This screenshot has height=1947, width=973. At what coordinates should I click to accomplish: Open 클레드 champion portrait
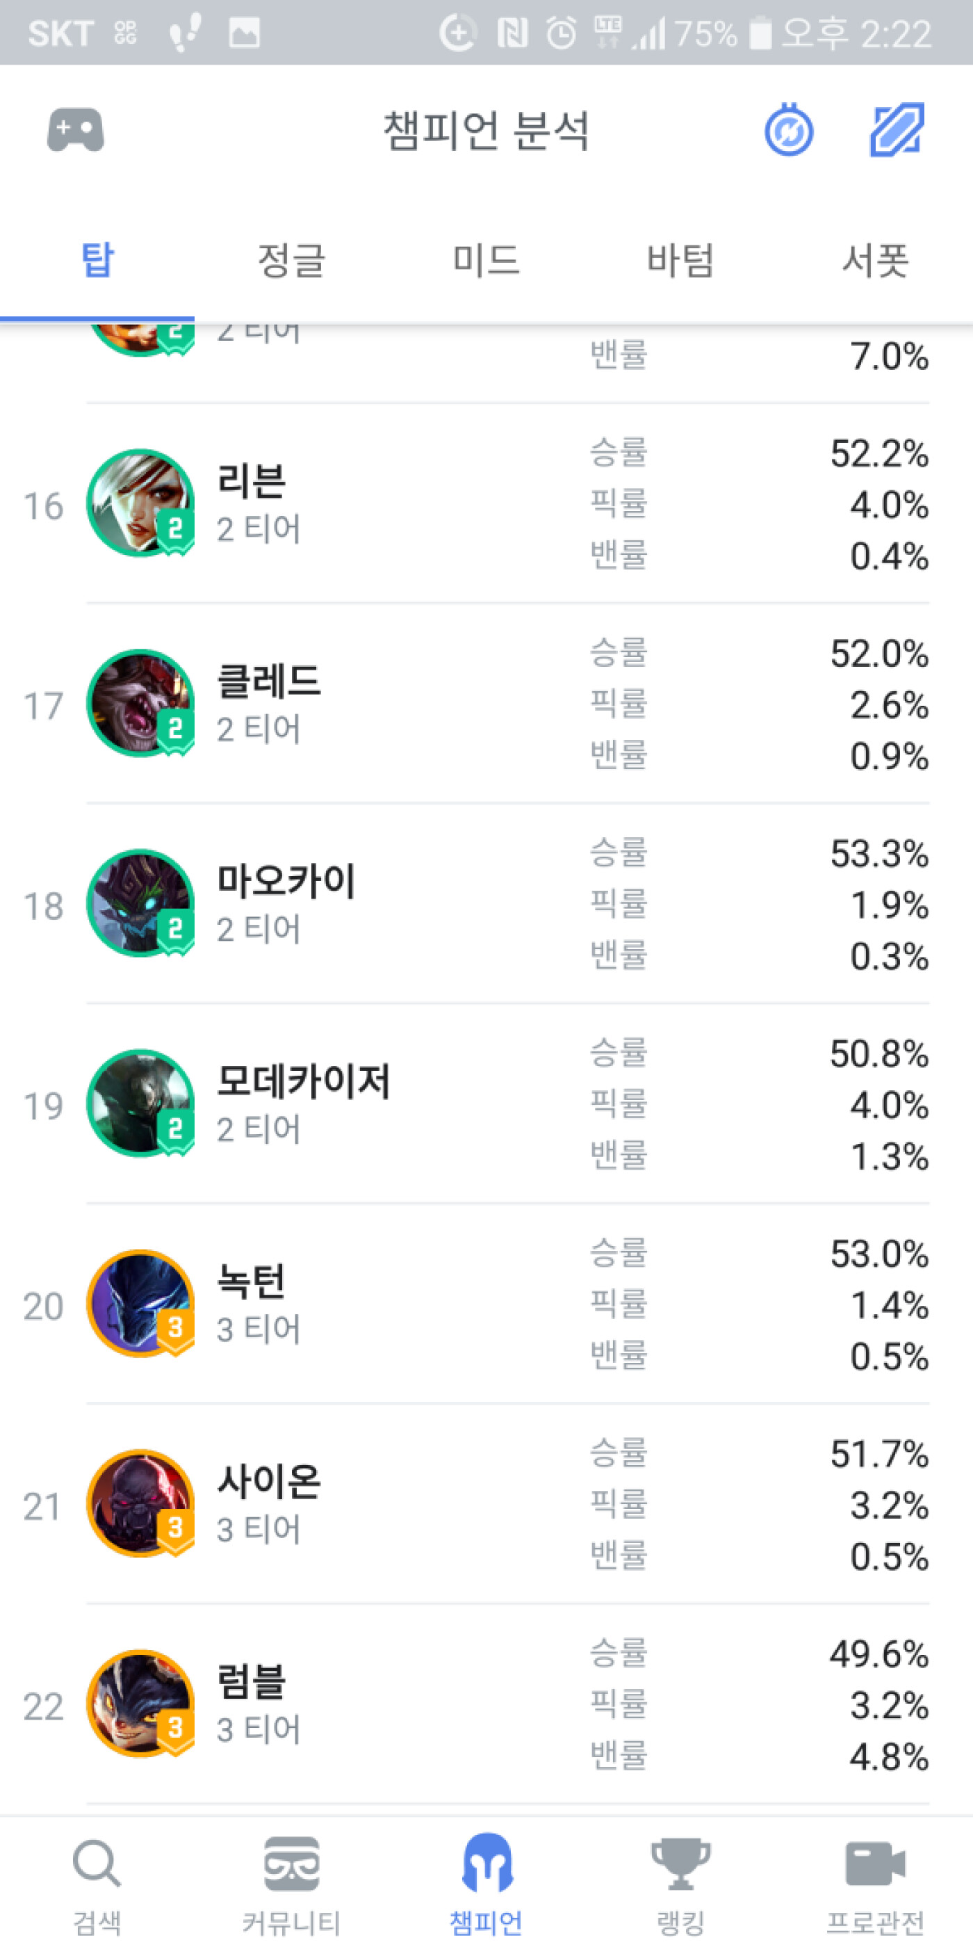click(x=141, y=703)
